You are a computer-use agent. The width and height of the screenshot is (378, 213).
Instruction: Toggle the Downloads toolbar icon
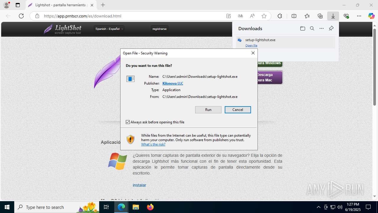[x=333, y=16]
